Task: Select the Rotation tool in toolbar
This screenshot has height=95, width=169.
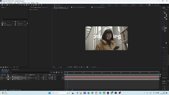Action: (19, 5)
